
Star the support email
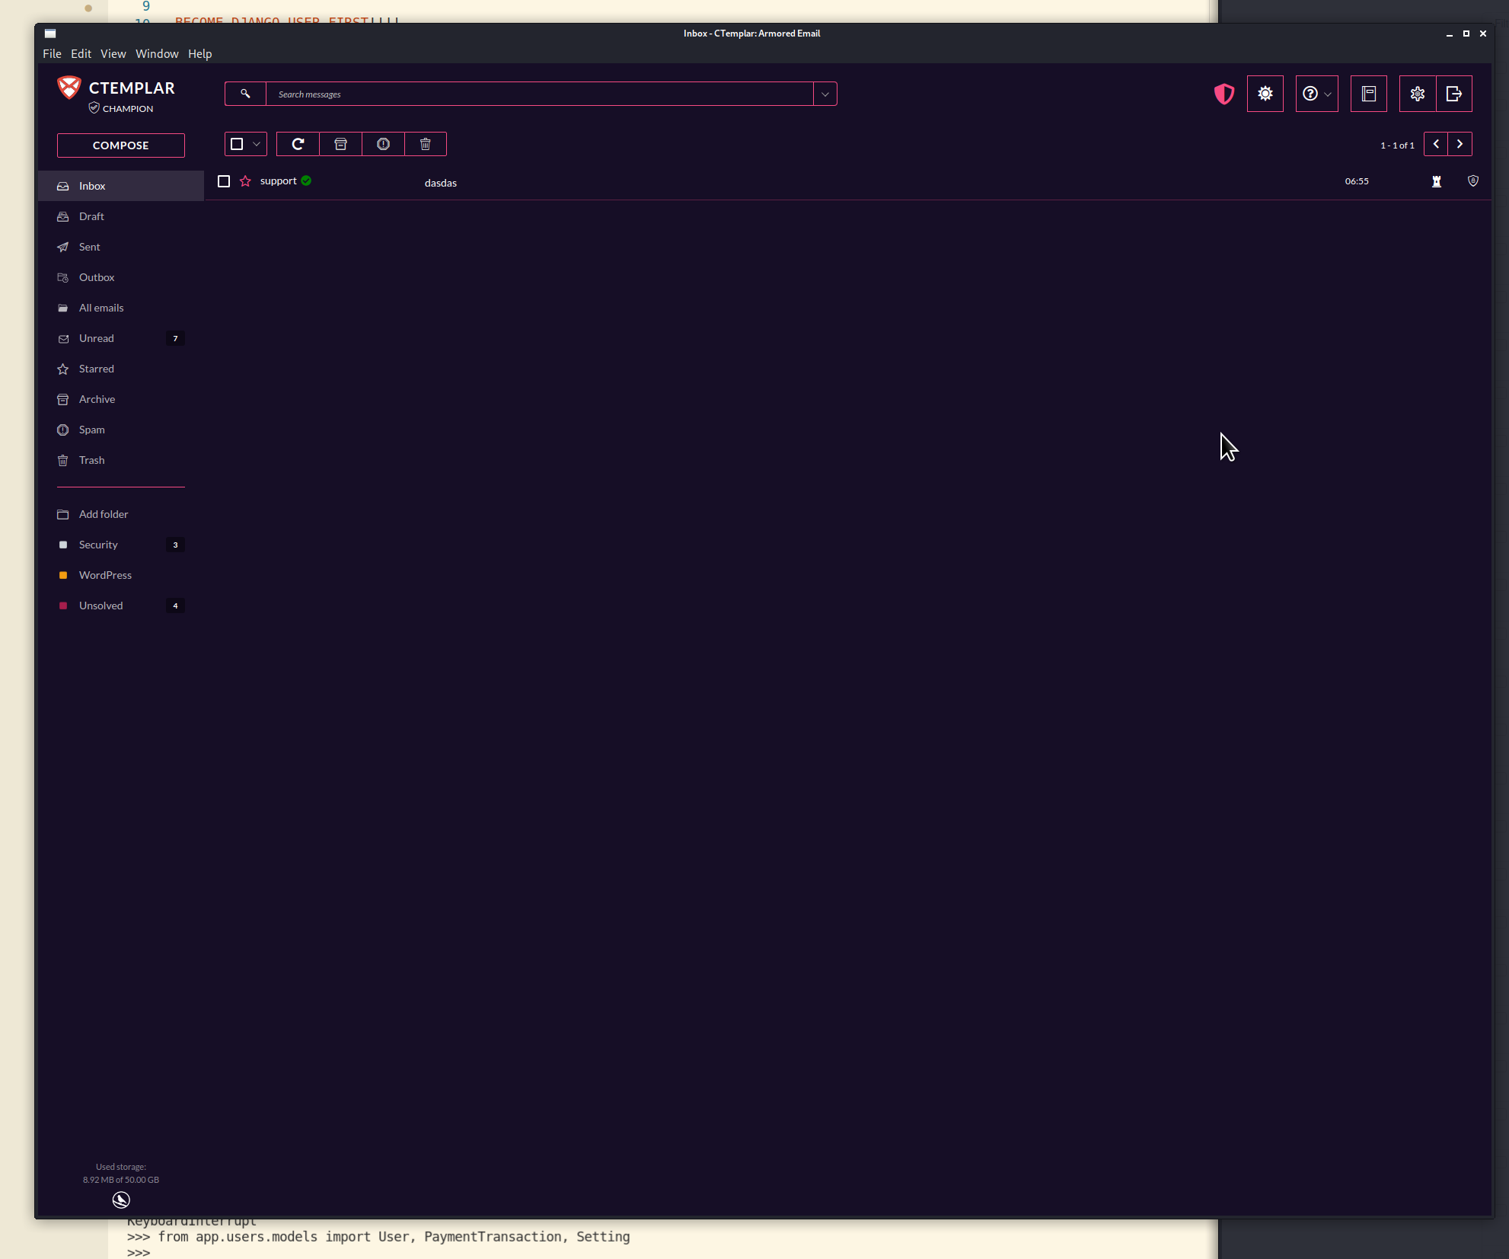(244, 181)
